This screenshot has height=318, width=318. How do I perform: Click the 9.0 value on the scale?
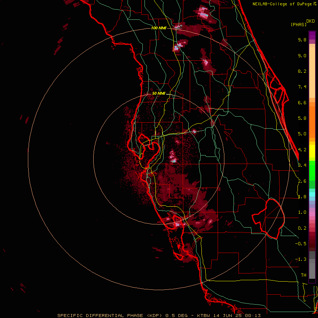302,55
